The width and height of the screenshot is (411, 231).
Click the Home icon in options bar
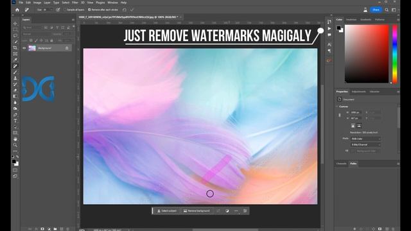(x=17, y=10)
